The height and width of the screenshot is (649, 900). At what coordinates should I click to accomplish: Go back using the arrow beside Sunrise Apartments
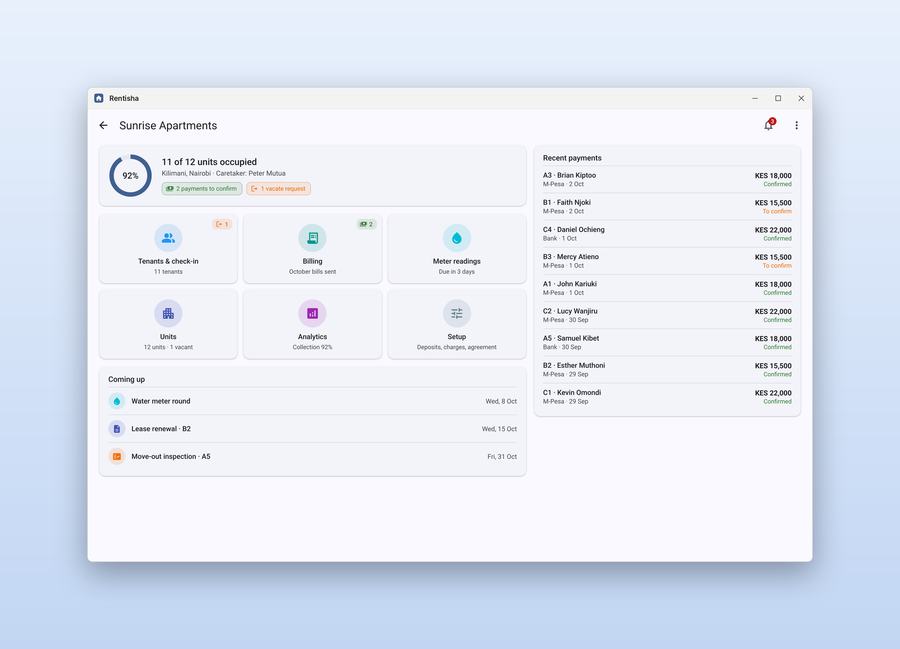pyautogui.click(x=103, y=125)
